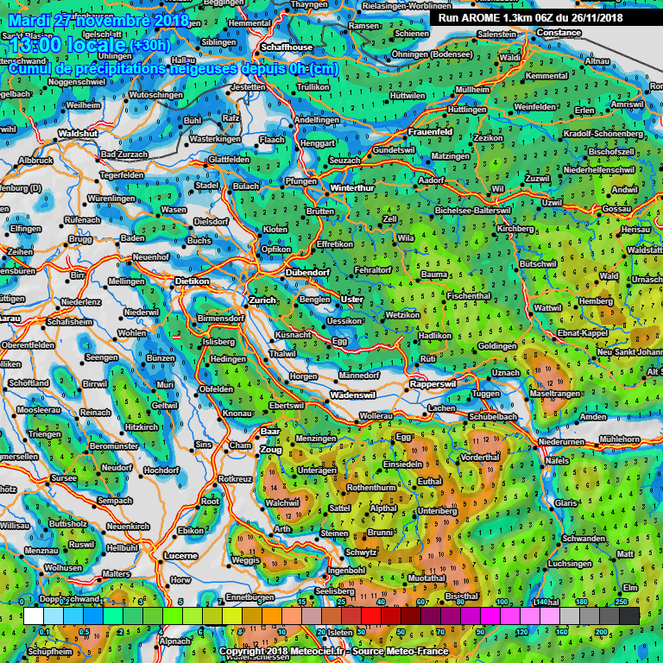Select the Nöggenschwiel label

[77, 82]
